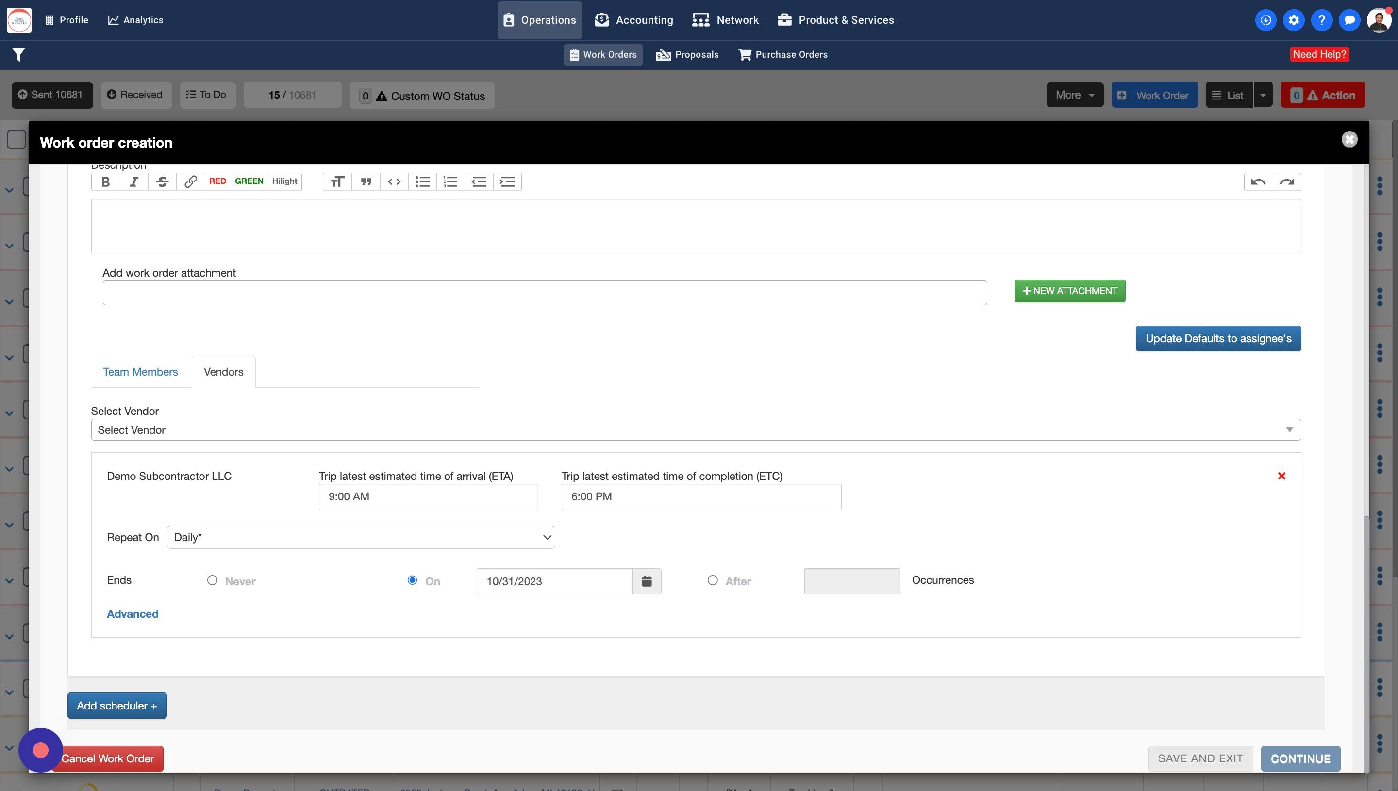The height and width of the screenshot is (791, 1398).
Task: Switch to the Team Members tab
Action: click(x=140, y=372)
